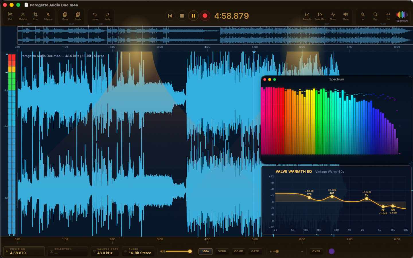Viewport: 413px width, 258px height.
Task: Open the Audio 16-Bit Stereo selector
Action: pos(138,251)
